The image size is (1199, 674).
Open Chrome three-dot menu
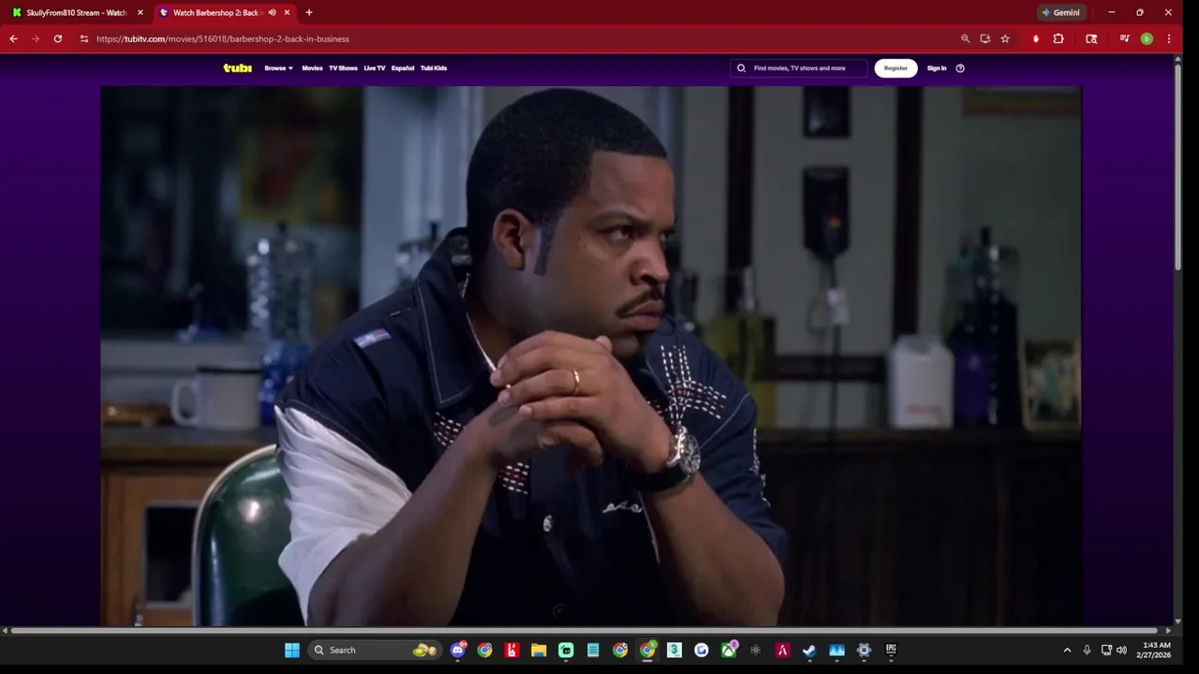(1169, 38)
